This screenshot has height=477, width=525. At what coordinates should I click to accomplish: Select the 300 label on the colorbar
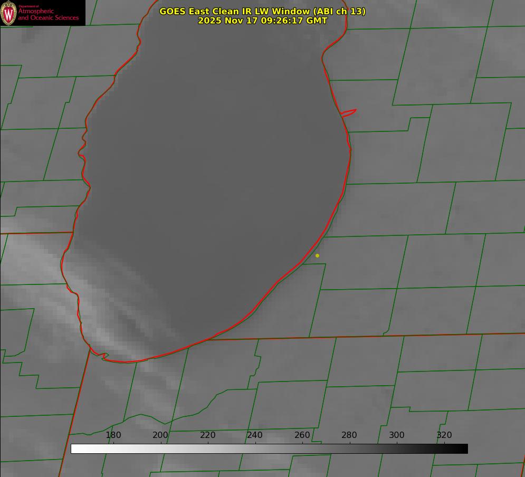(397, 435)
